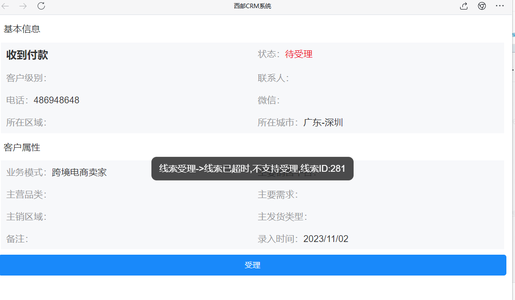Click the 跨境电商卖家 business mode value

(x=79, y=172)
